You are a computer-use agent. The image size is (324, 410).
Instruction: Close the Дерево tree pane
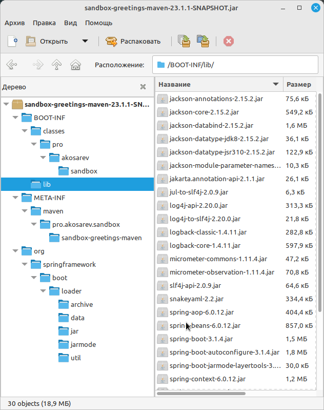click(x=143, y=87)
